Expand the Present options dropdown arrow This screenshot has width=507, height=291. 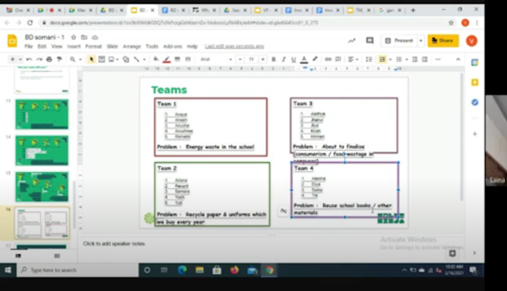click(421, 40)
